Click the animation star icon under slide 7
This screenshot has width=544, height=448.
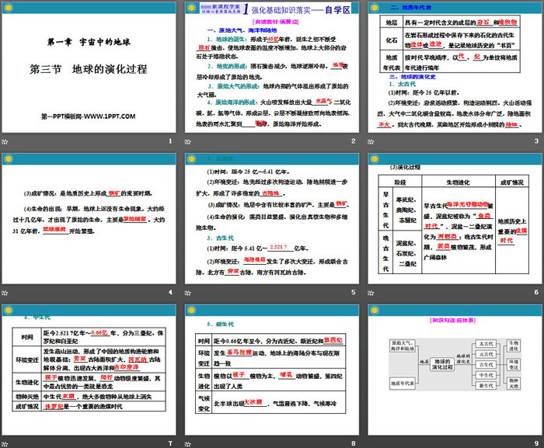6,443
